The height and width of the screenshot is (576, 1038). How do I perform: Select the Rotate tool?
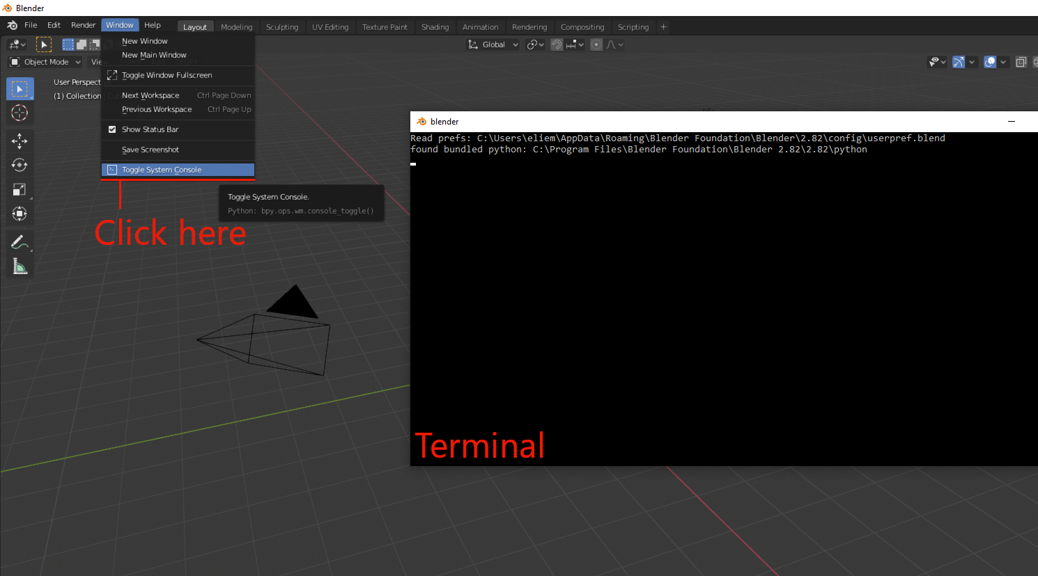(20, 165)
